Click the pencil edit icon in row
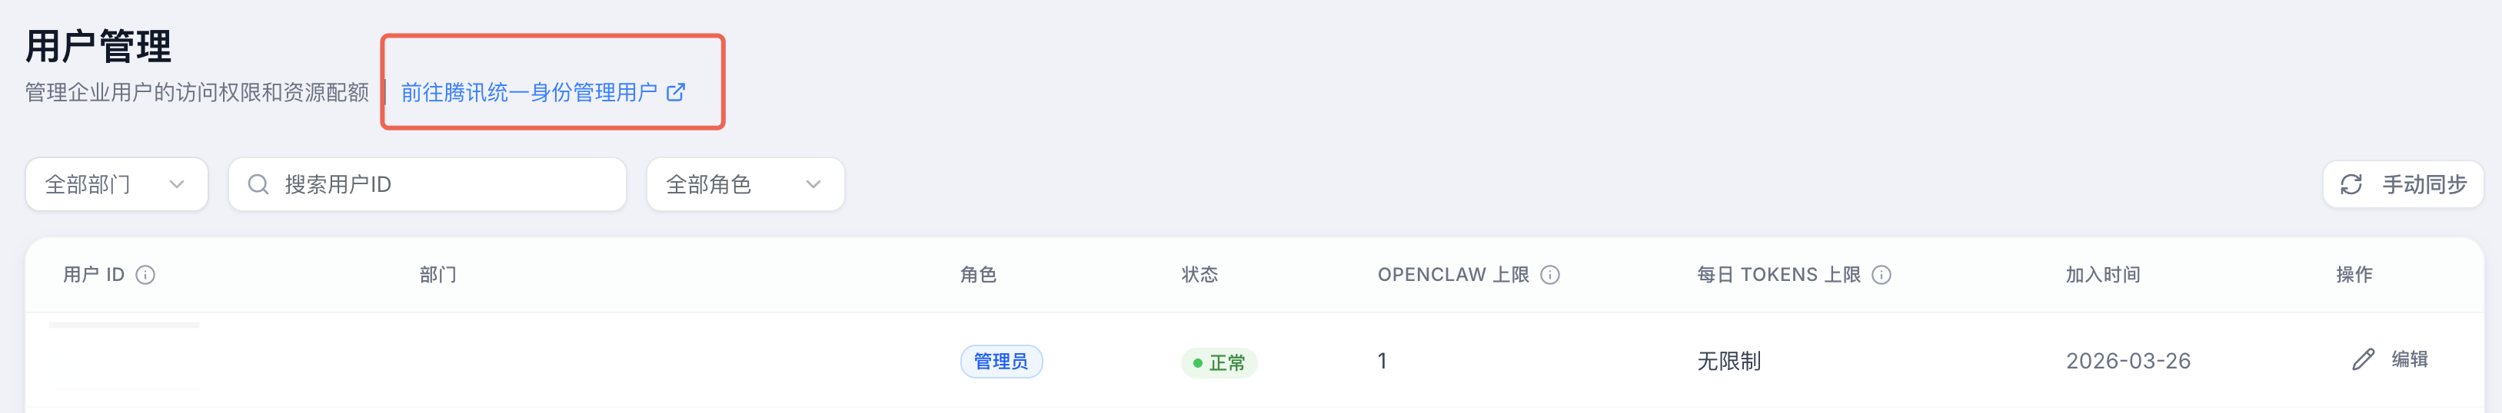 [2363, 360]
